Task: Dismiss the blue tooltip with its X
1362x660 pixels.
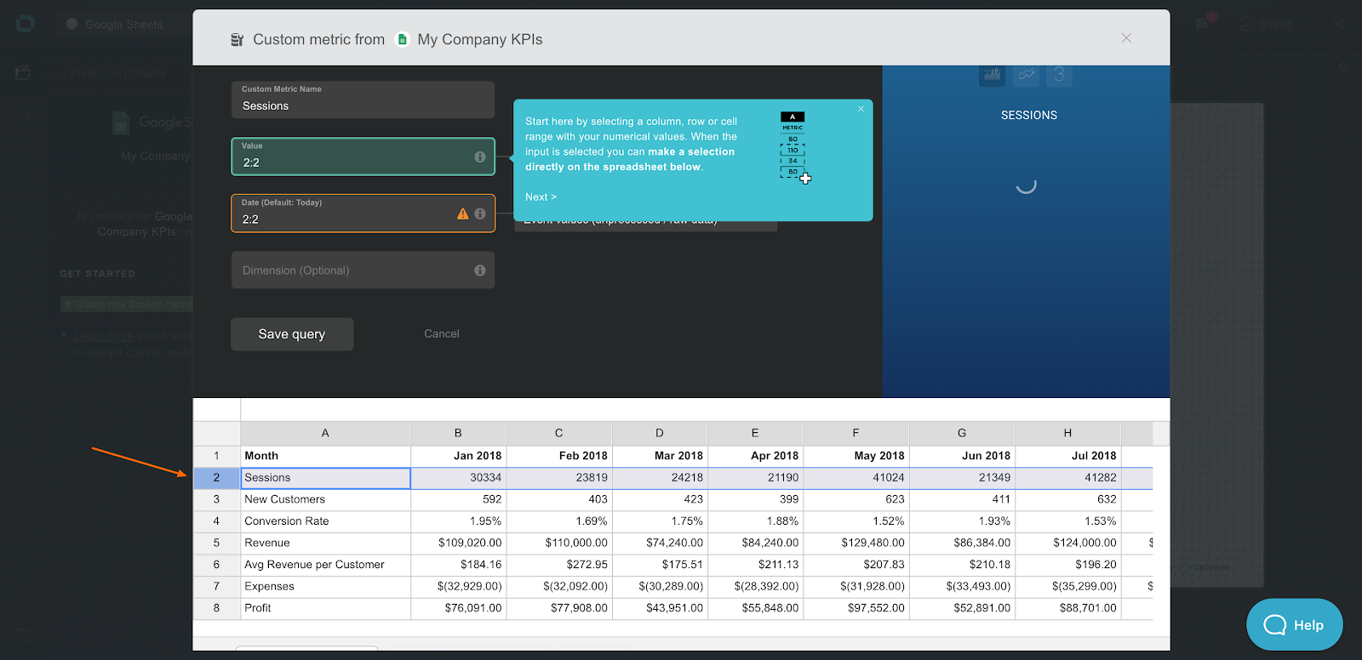Action: pos(861,109)
